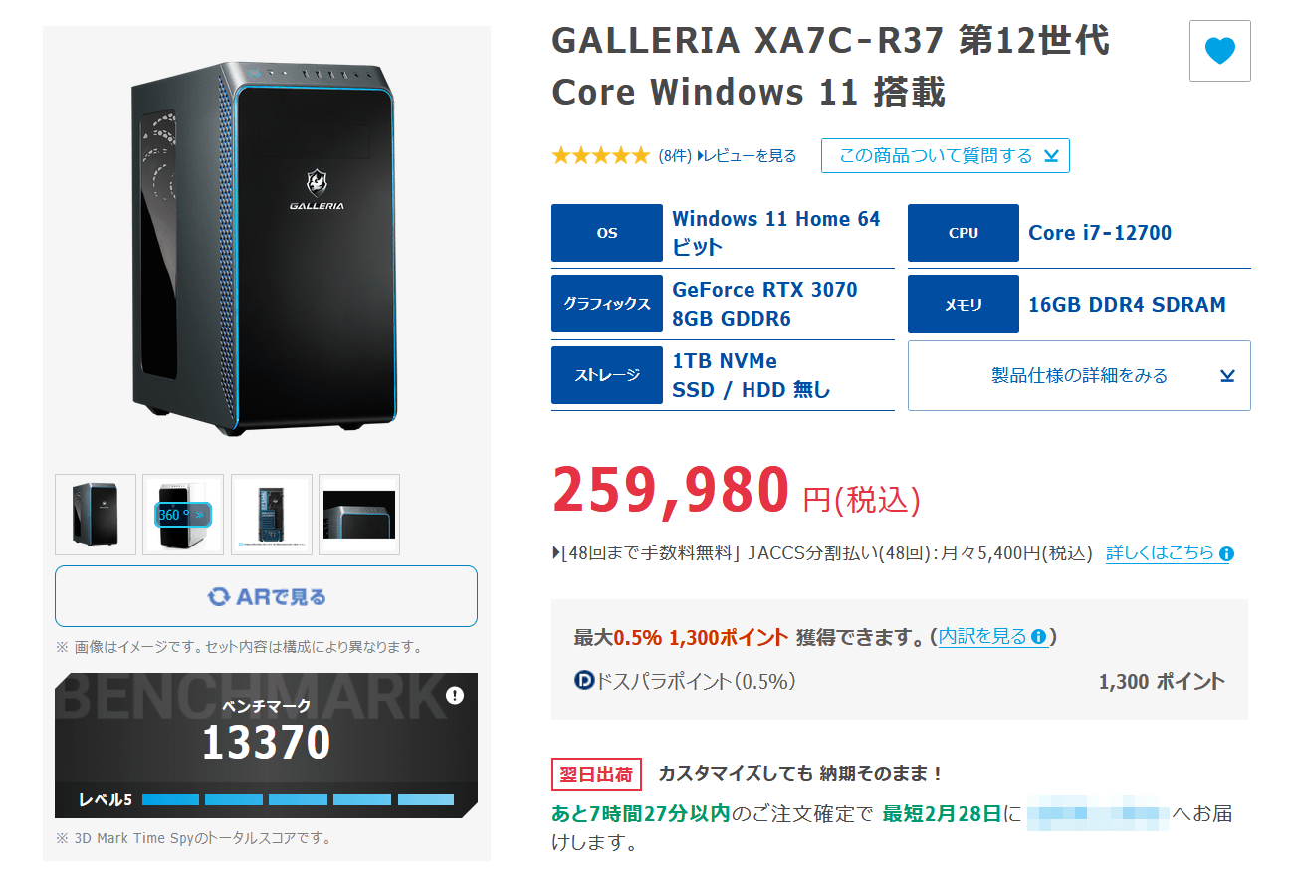Select the first front-view product thumbnail
The height and width of the screenshot is (874, 1290).
click(x=96, y=515)
